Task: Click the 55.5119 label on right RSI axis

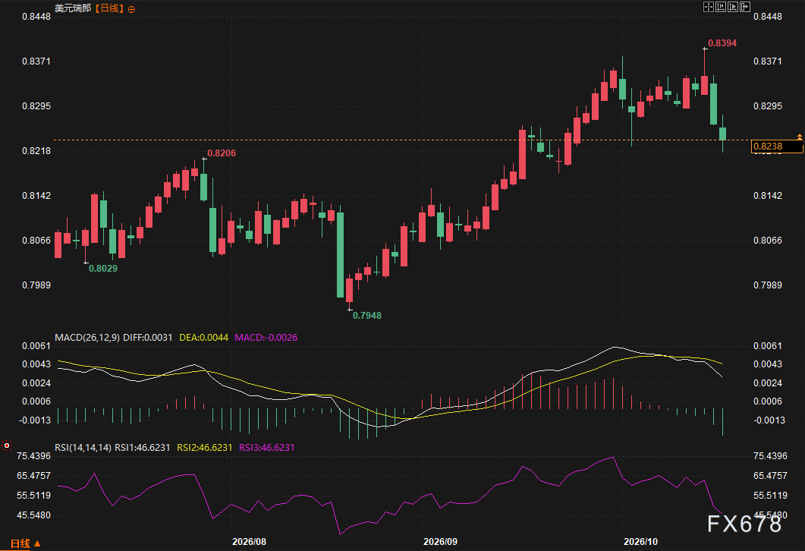Action: click(770, 495)
